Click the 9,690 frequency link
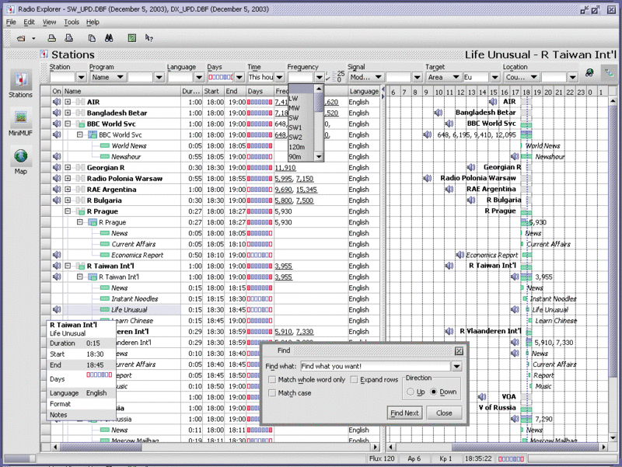Screen dimensions: 622x467 (283, 190)
